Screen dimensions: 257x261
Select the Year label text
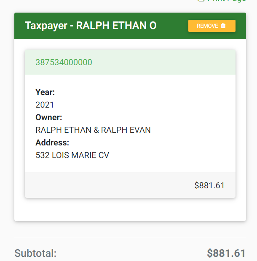[x=45, y=92]
